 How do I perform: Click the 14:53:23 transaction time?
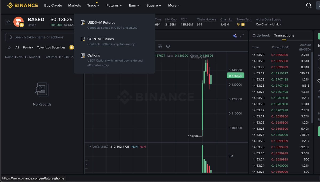258,172
